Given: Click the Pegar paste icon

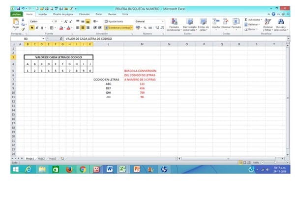Looking at the screenshot, I should pos(16,22).
